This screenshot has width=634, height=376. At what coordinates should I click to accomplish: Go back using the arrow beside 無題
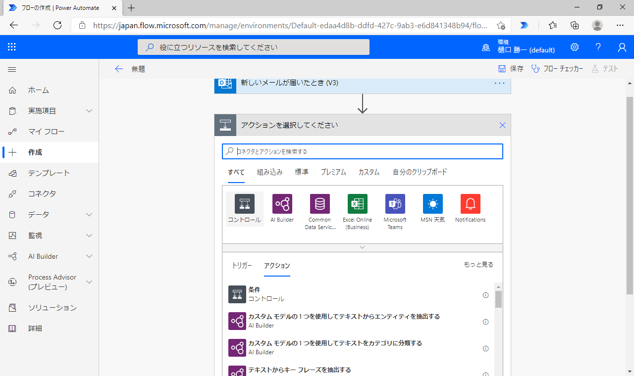[119, 69]
